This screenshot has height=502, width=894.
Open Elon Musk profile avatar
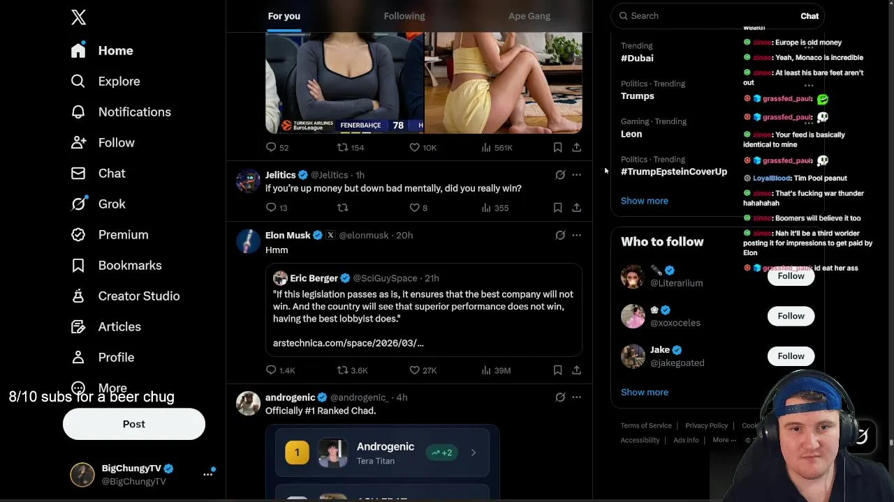pos(248,241)
